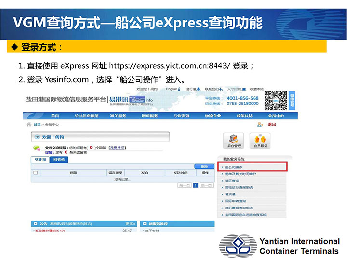
Task: Open 物流企业 navigation menu
Action: [x=213, y=116]
